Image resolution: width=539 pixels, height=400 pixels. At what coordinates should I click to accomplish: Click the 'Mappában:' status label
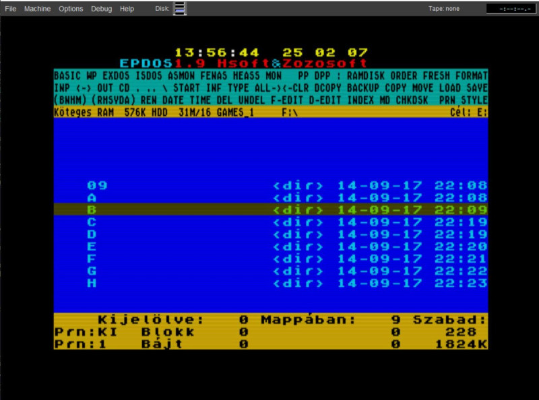tap(309, 320)
